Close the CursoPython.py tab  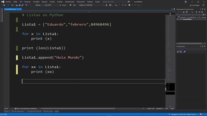point(20,9)
